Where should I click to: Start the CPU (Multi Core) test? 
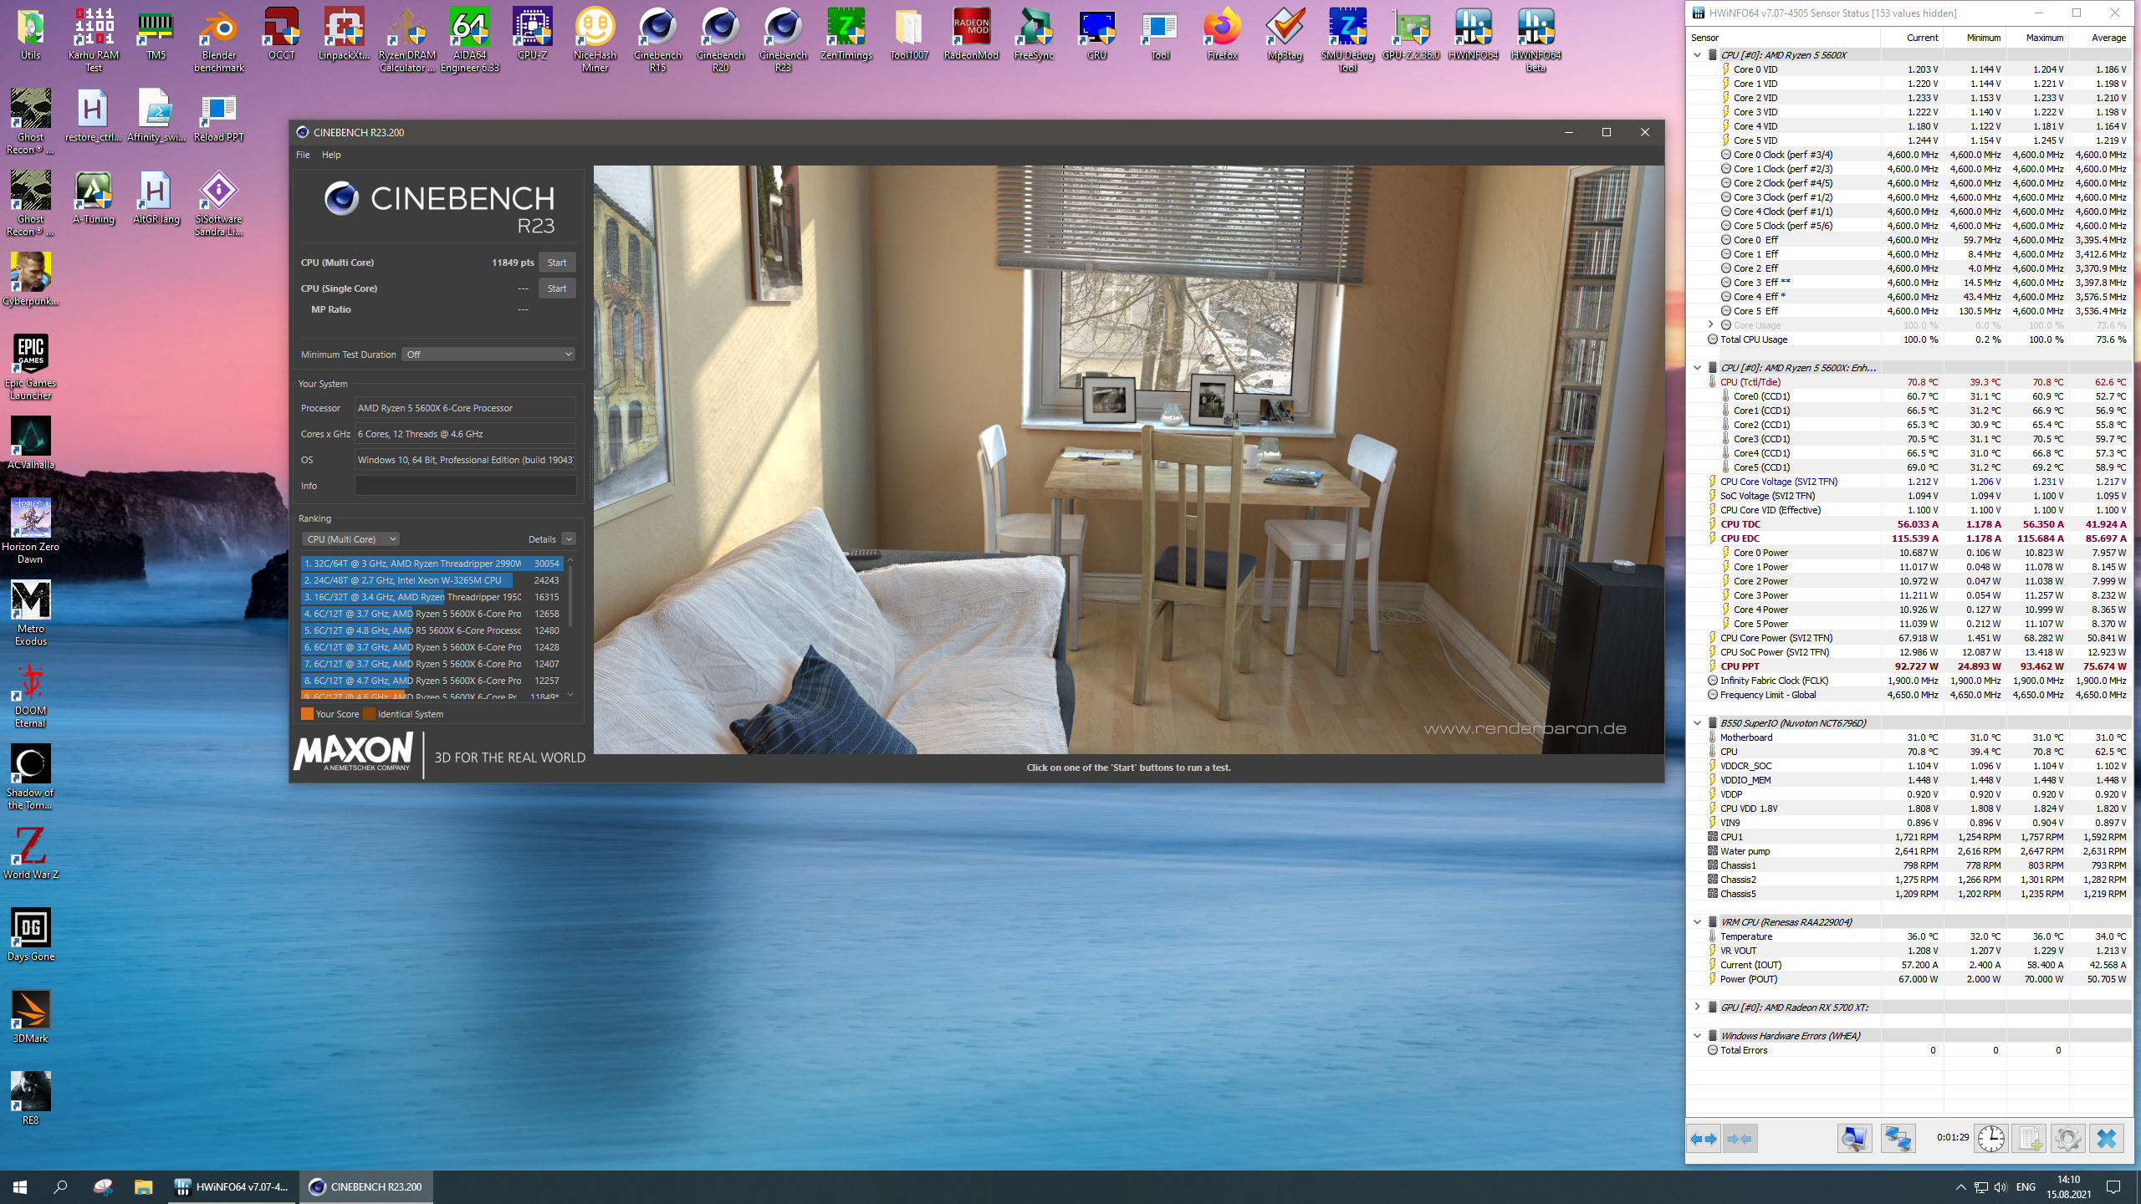[556, 263]
